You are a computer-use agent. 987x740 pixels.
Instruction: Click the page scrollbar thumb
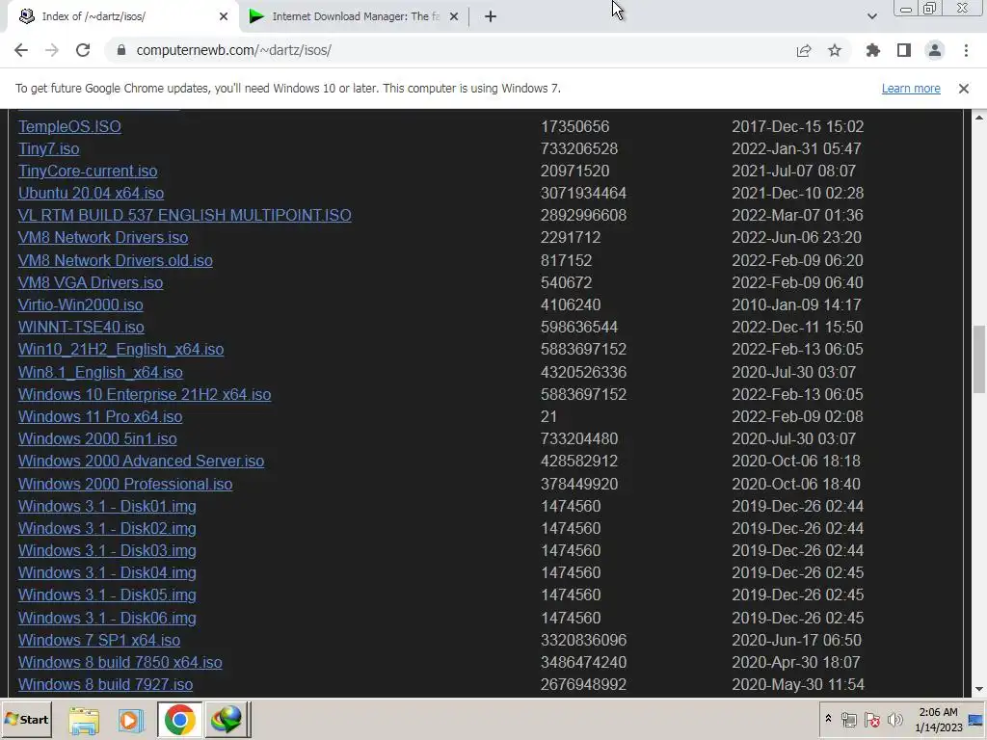pyautogui.click(x=979, y=358)
